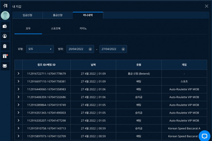Viewport: 212px width, 141px height.
Task: Click the 게임 column header
Action: (184, 65)
